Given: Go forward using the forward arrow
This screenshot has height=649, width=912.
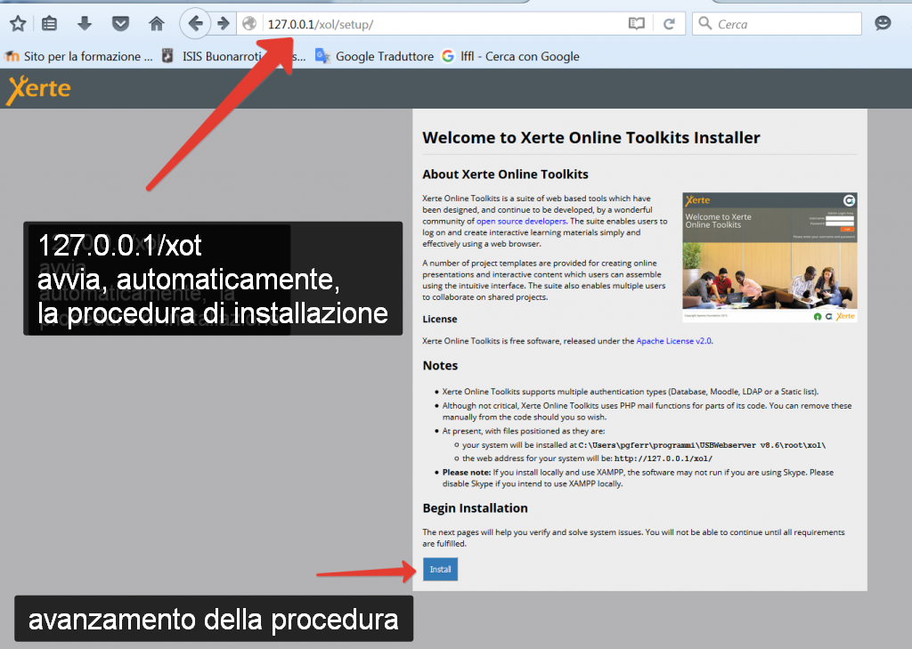Looking at the screenshot, I should [224, 24].
